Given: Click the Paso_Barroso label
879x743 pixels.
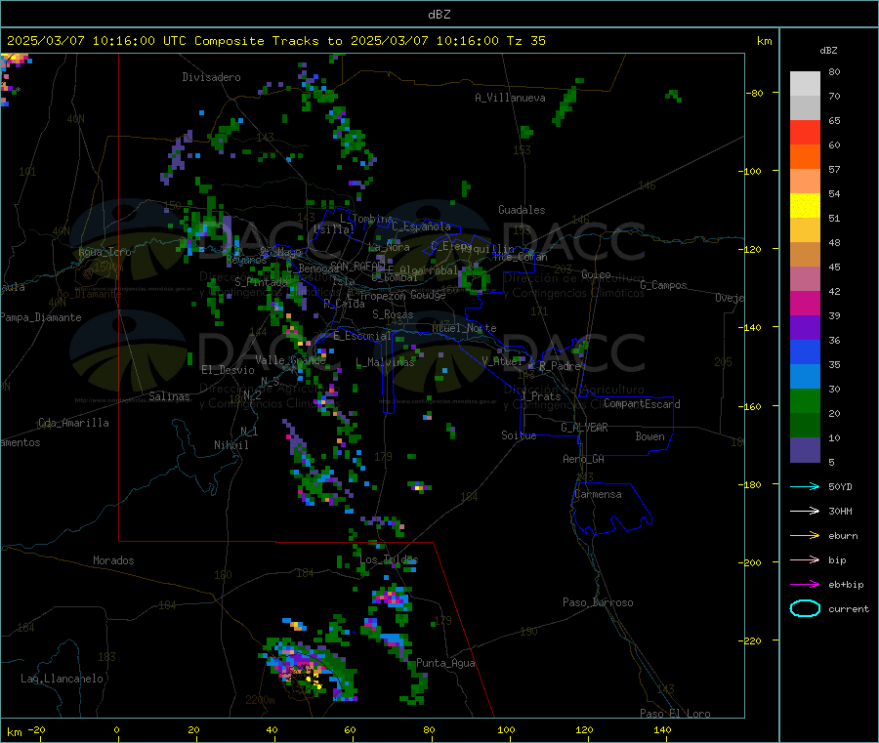Looking at the screenshot, I should [x=598, y=602].
